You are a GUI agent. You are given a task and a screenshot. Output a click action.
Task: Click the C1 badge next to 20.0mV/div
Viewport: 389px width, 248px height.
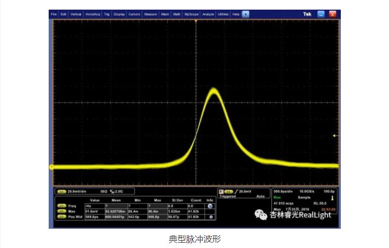coord(62,192)
